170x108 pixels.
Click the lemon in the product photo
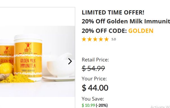point(7,68)
